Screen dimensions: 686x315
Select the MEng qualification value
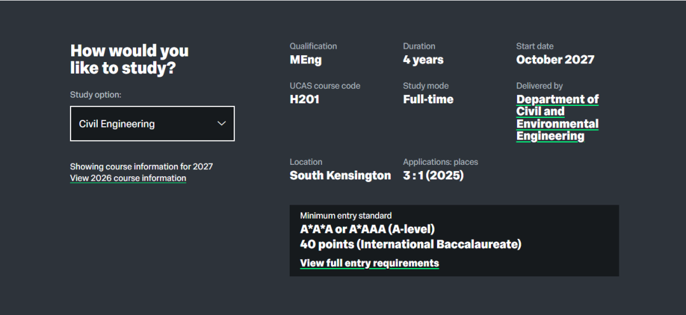306,60
